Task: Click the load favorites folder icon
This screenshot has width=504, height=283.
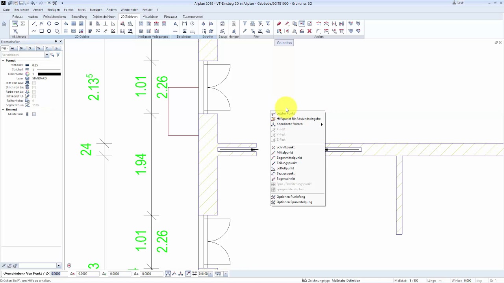Action: pos(9,266)
